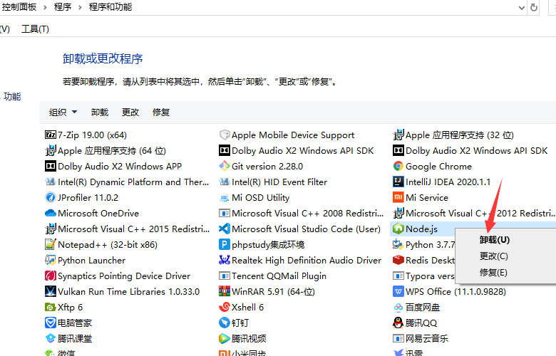Select the Python Launcher icon
The image size is (556, 356).
(x=51, y=260)
